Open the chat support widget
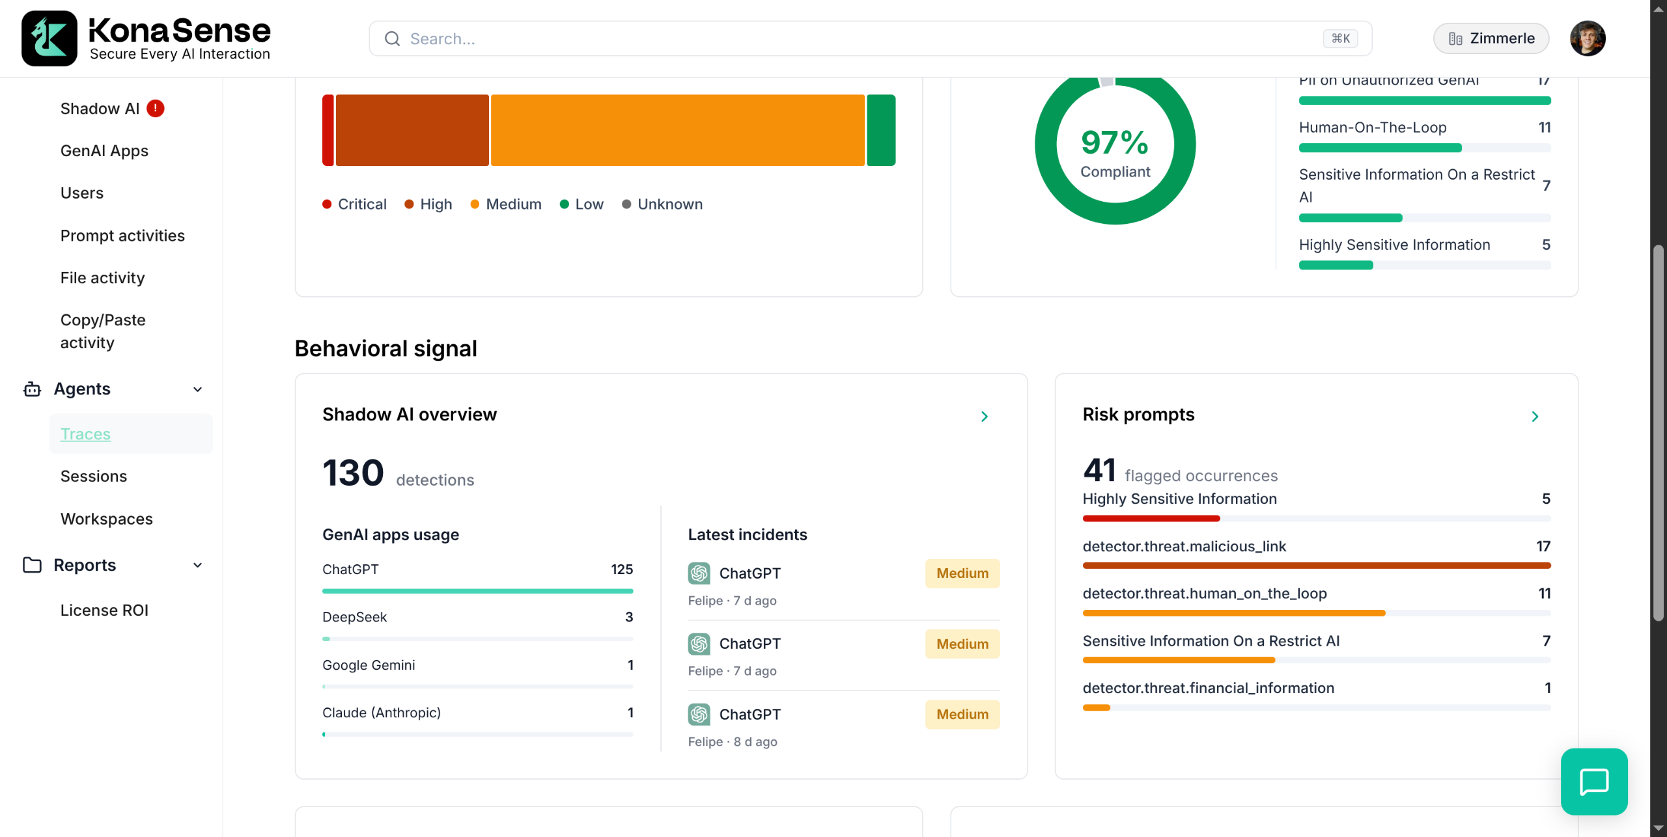The width and height of the screenshot is (1667, 837). click(1593, 781)
